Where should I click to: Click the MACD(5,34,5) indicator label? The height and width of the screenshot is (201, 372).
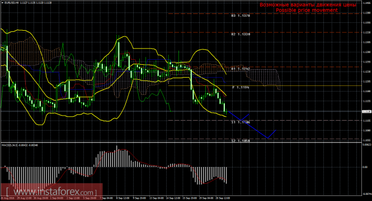pos(8,145)
